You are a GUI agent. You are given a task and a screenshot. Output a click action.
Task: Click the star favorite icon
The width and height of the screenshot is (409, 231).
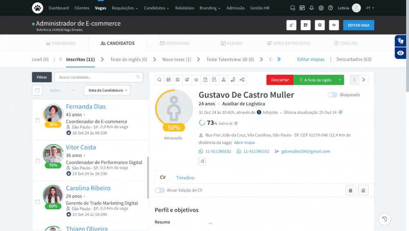tap(196, 80)
